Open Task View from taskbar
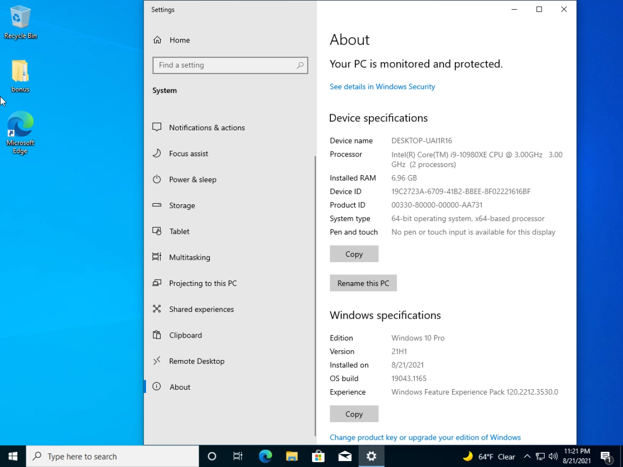Viewport: 623px width, 467px height. pos(238,456)
